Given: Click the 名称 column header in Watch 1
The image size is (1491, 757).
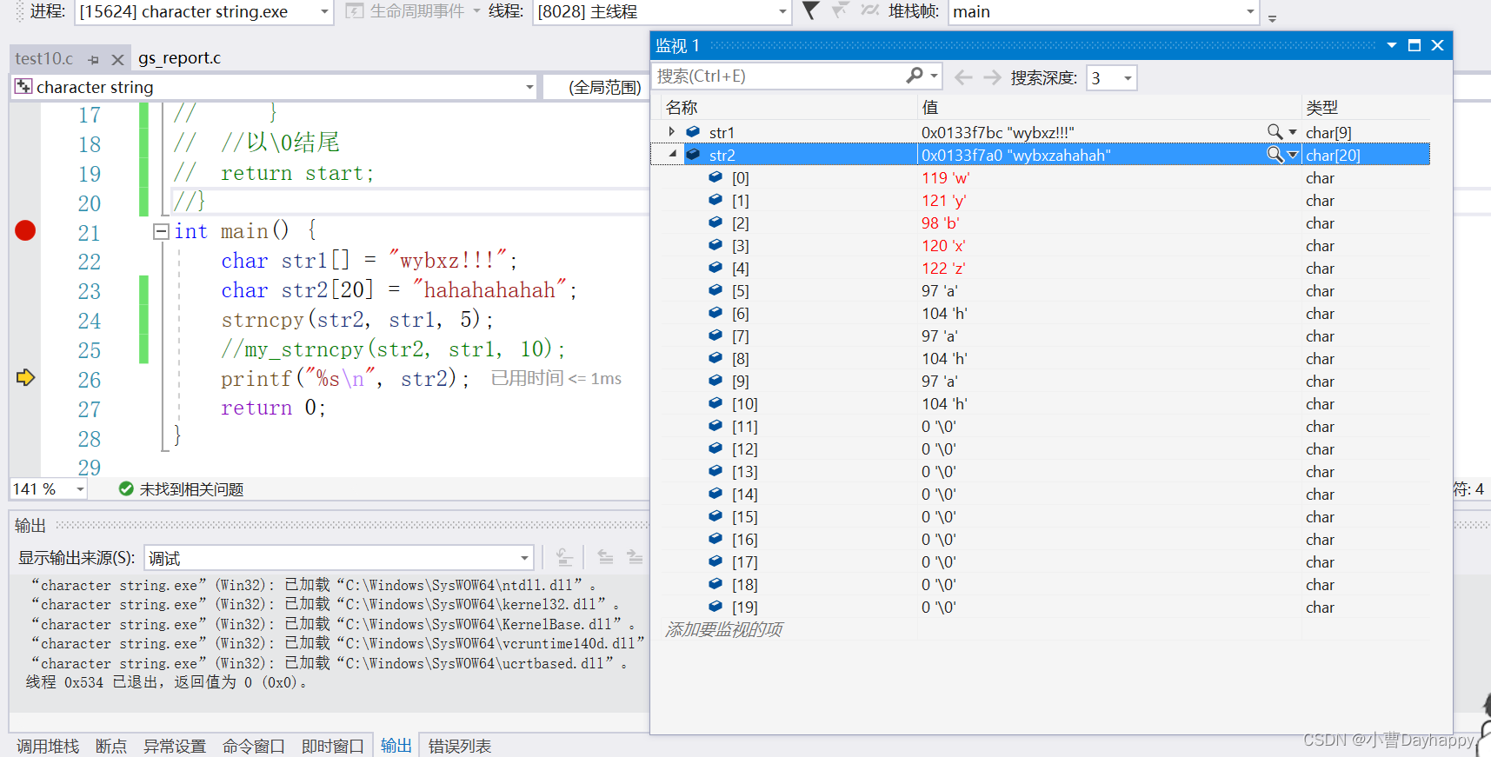Looking at the screenshot, I should (x=682, y=107).
